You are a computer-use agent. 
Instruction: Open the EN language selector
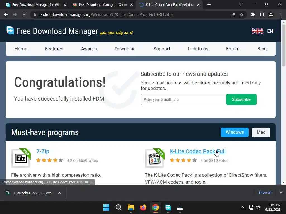(270, 31)
